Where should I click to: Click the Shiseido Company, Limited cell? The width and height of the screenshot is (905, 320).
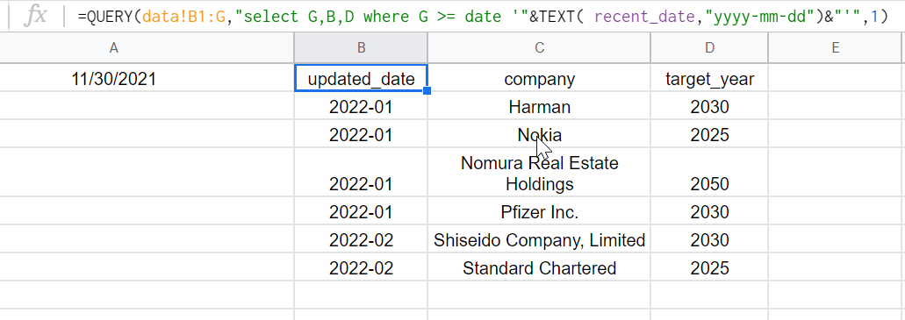pyautogui.click(x=539, y=239)
